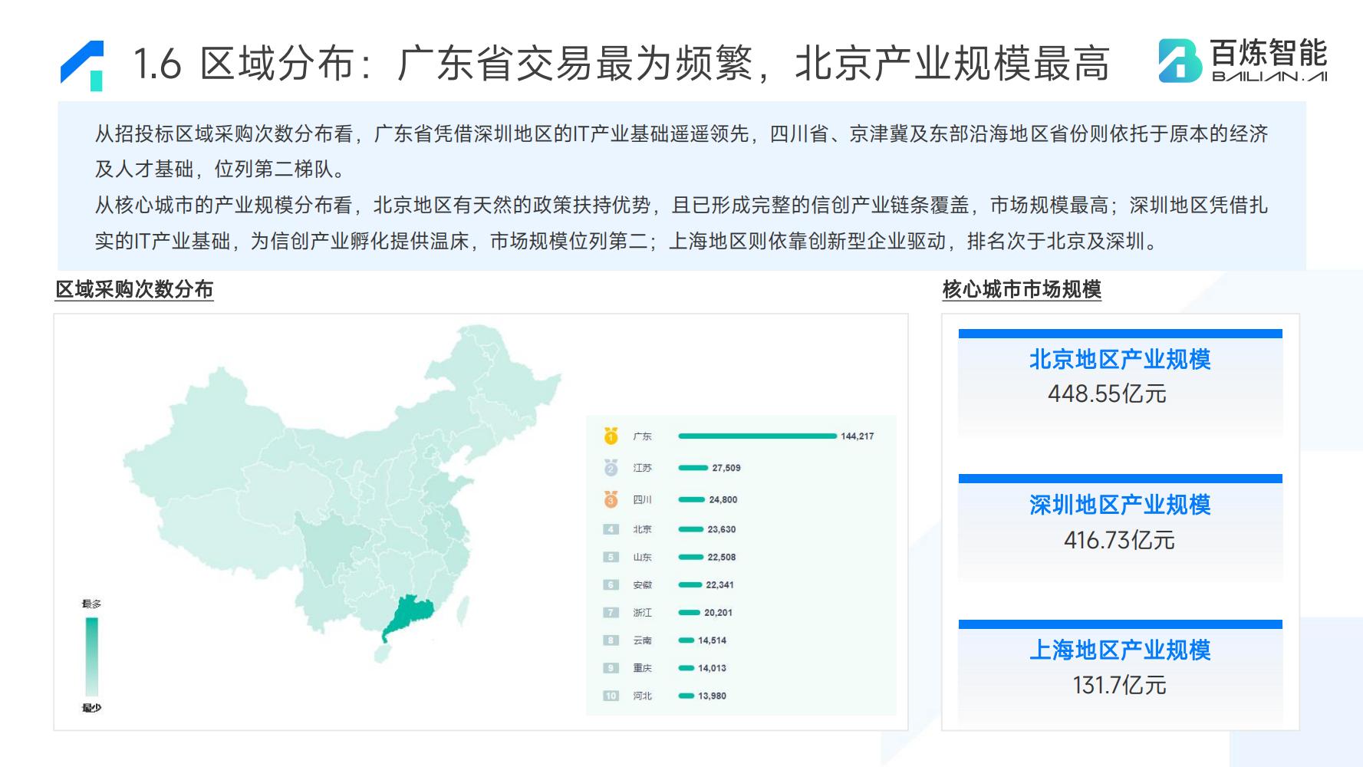Click the 河北 bar showing 13,980
1363x767 pixels.
tap(686, 696)
